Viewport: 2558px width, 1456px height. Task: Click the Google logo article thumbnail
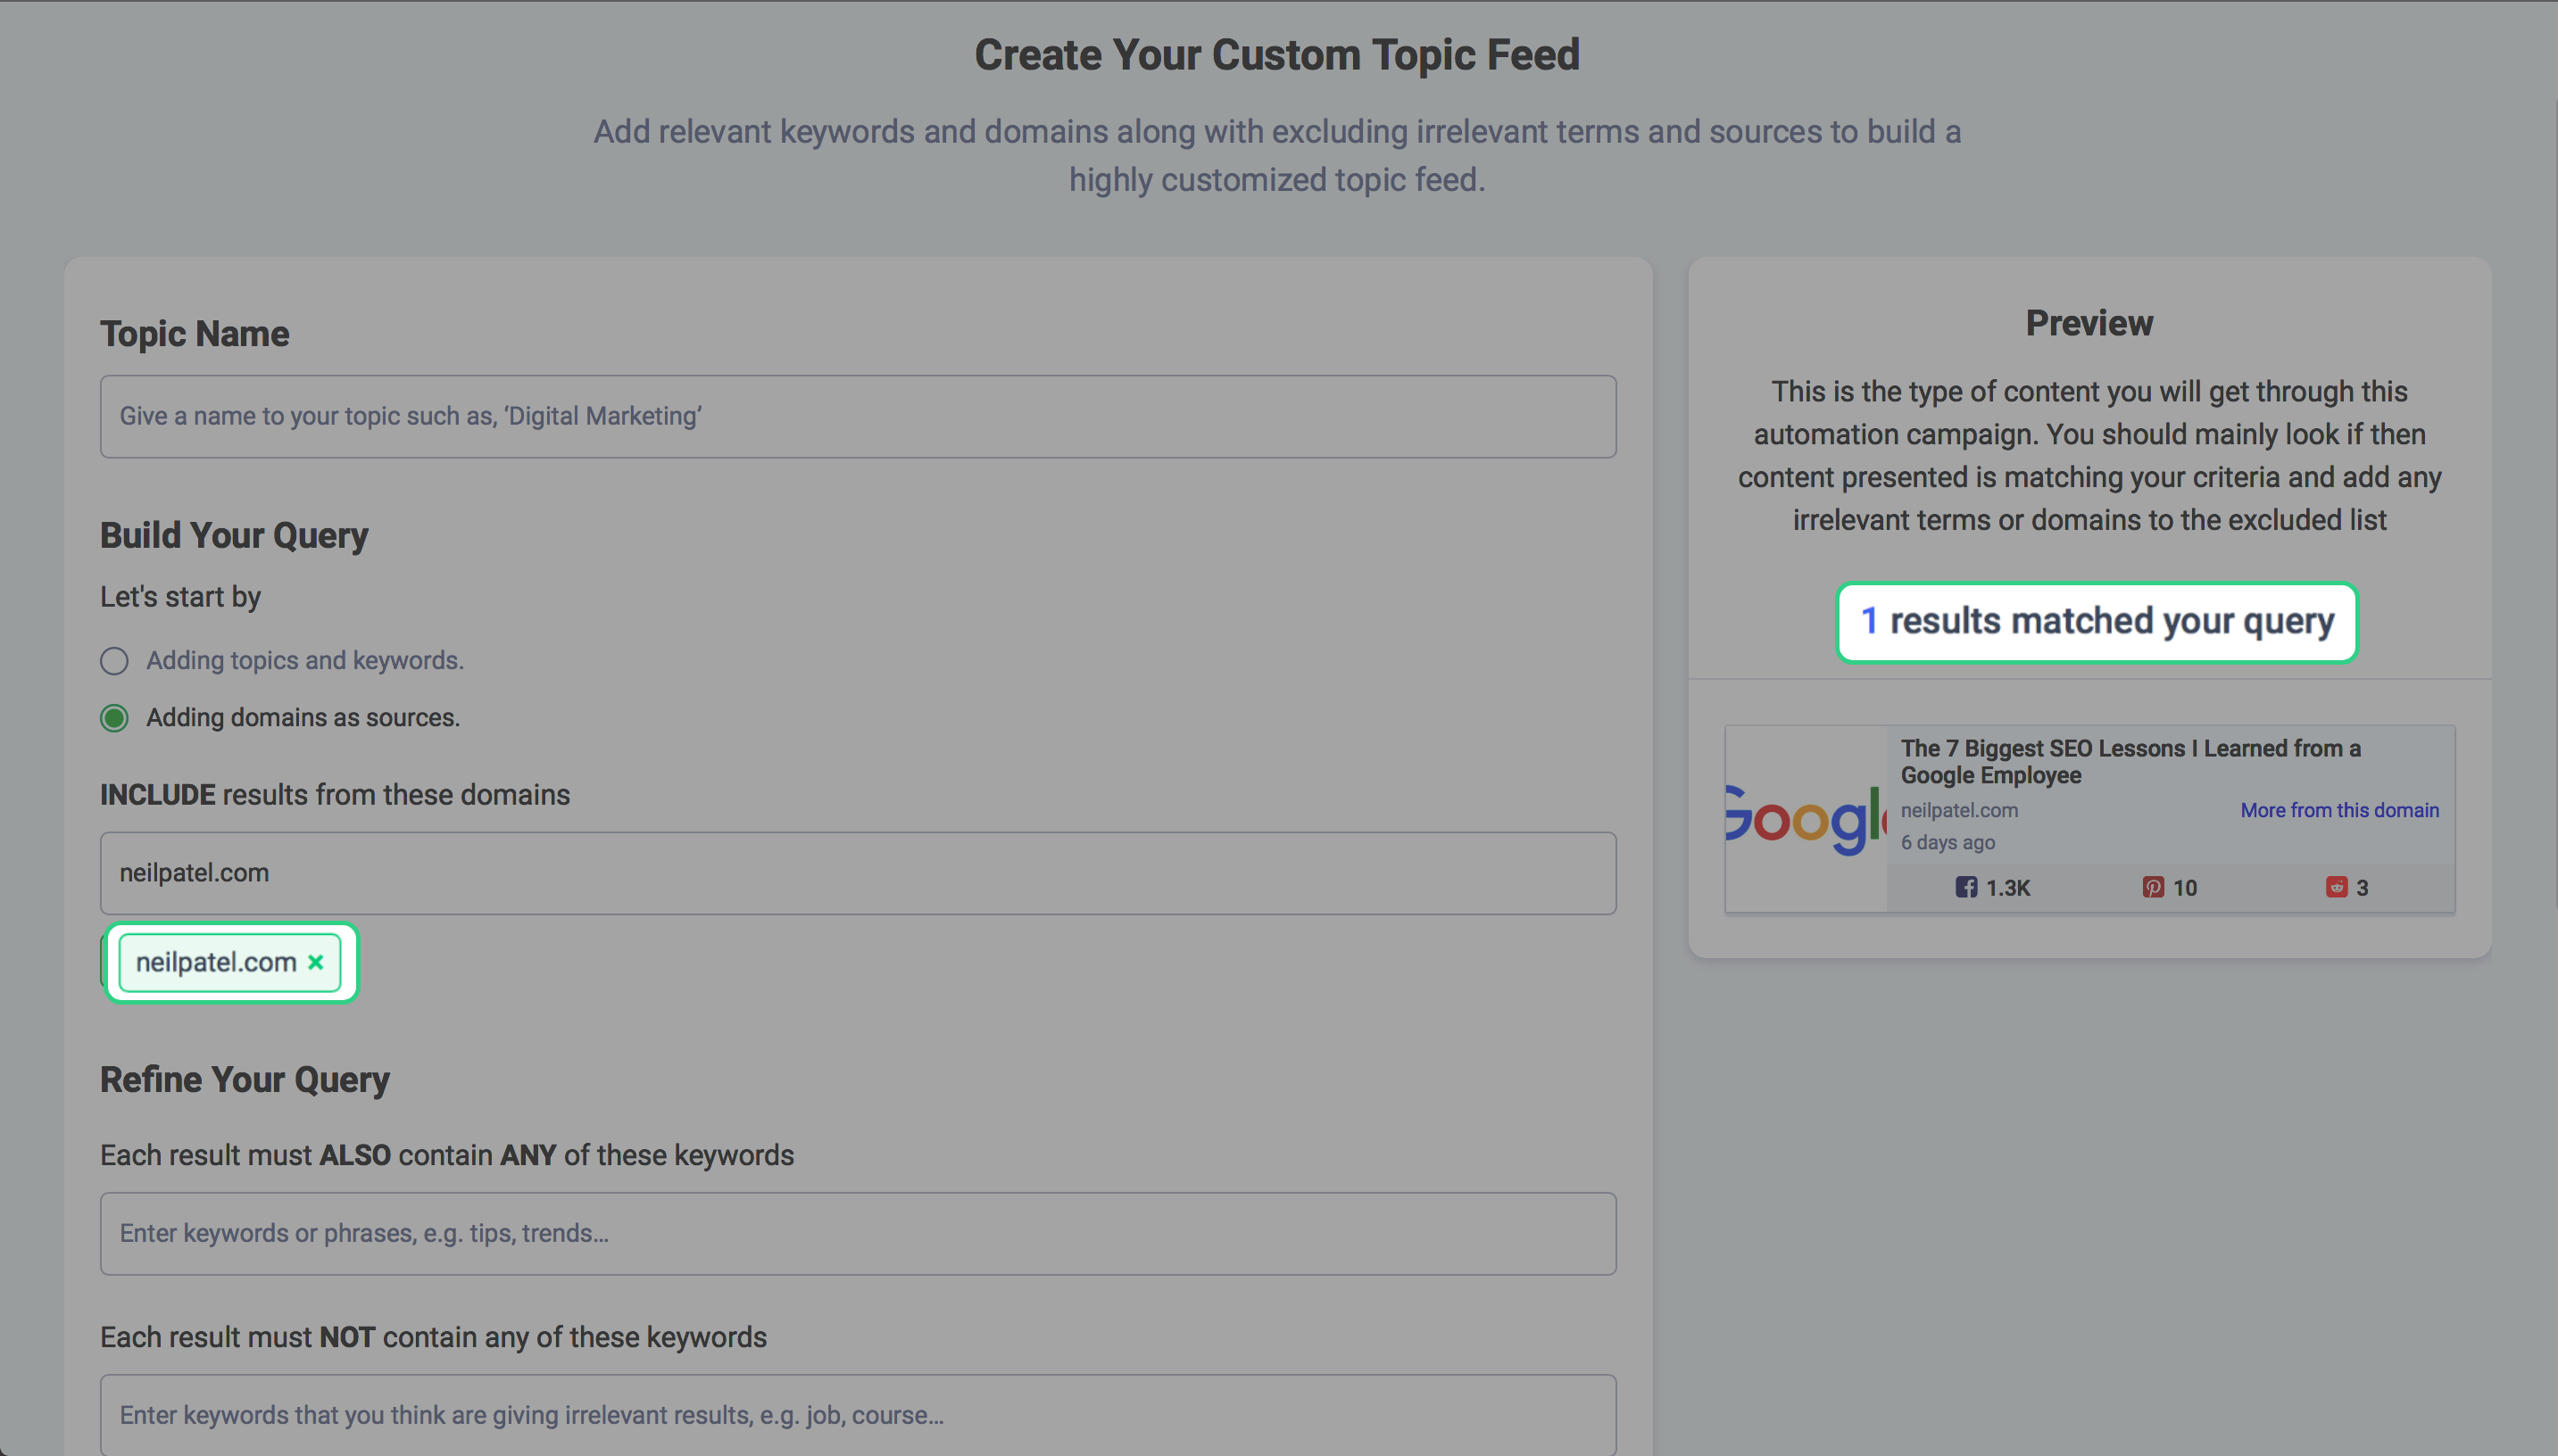coord(1806,818)
